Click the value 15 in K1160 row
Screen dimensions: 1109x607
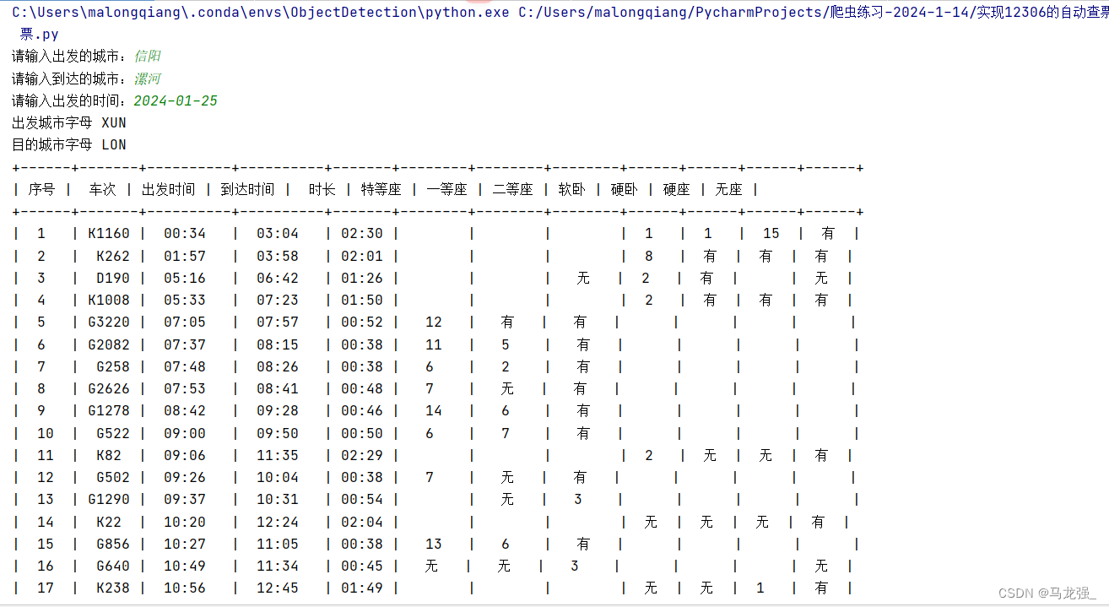click(x=771, y=234)
